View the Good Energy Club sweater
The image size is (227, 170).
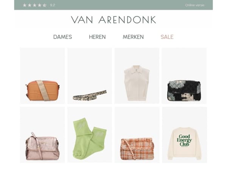point(185,135)
